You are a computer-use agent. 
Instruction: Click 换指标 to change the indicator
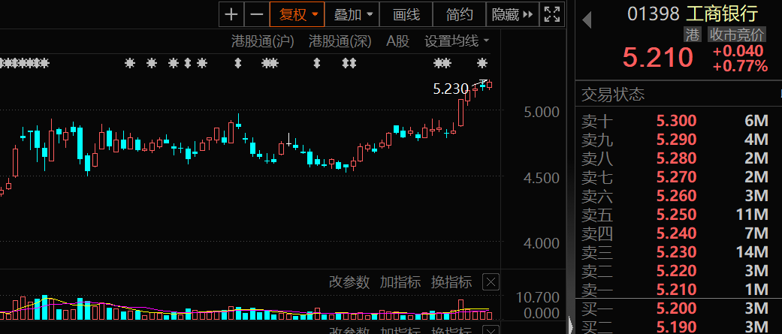451,282
